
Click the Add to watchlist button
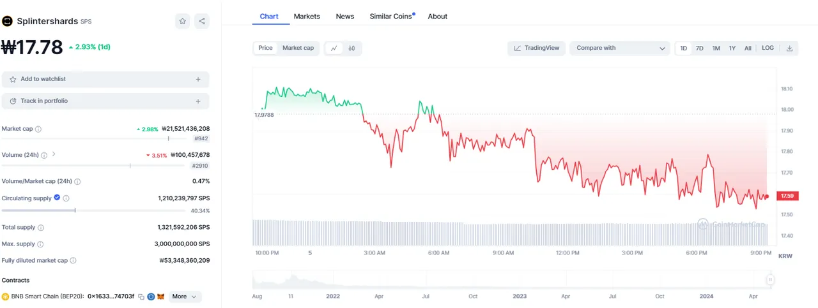tap(105, 80)
